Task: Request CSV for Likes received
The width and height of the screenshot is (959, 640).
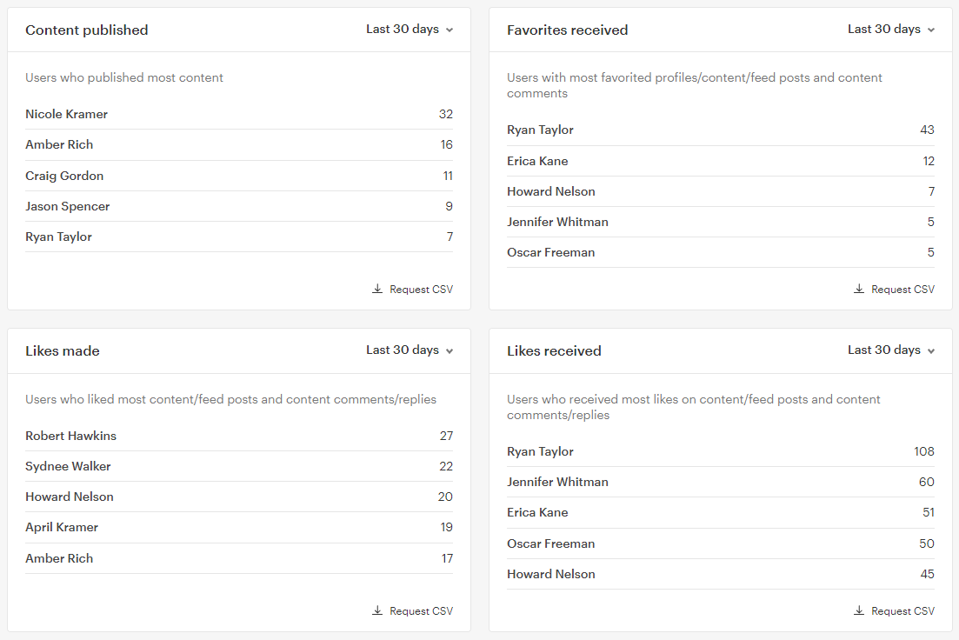Action: point(894,610)
